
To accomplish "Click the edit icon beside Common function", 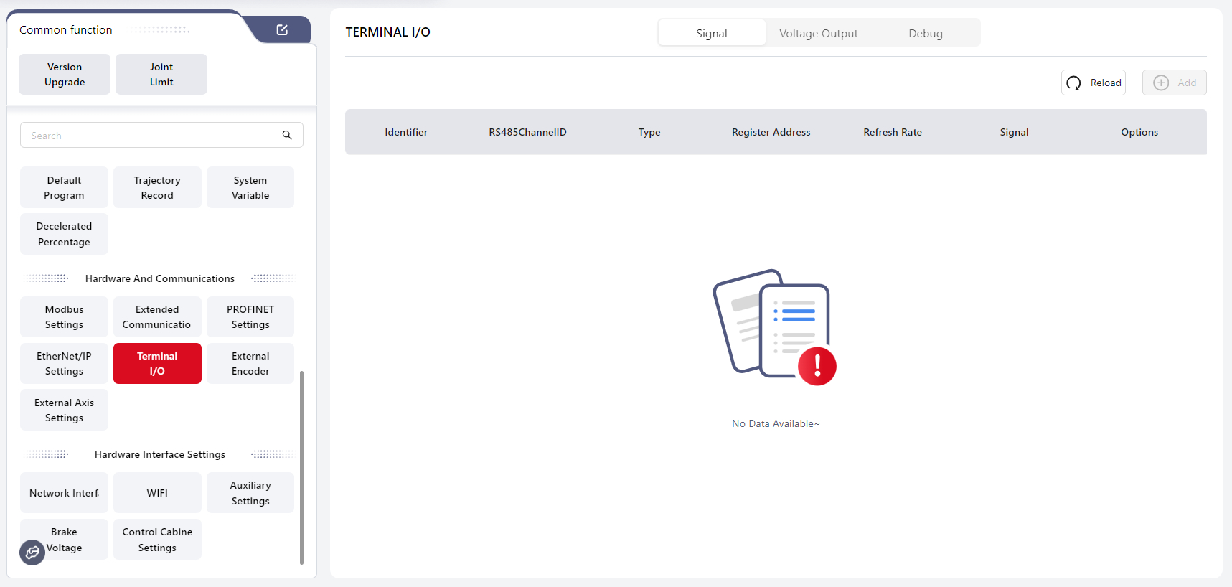I will pyautogui.click(x=282, y=29).
